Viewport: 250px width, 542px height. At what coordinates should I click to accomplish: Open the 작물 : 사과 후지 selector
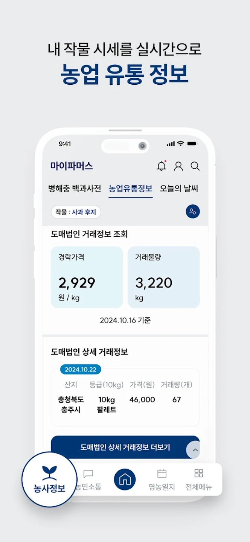(76, 212)
